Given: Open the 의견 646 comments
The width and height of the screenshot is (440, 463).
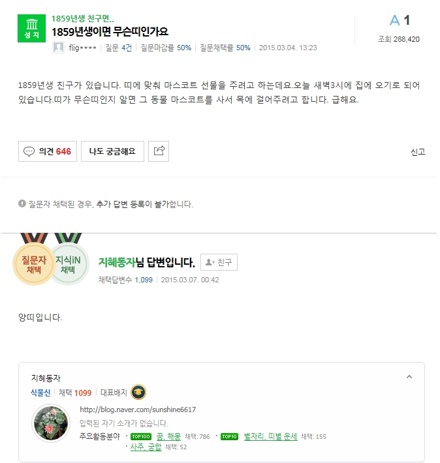Looking at the screenshot, I should click(48, 151).
